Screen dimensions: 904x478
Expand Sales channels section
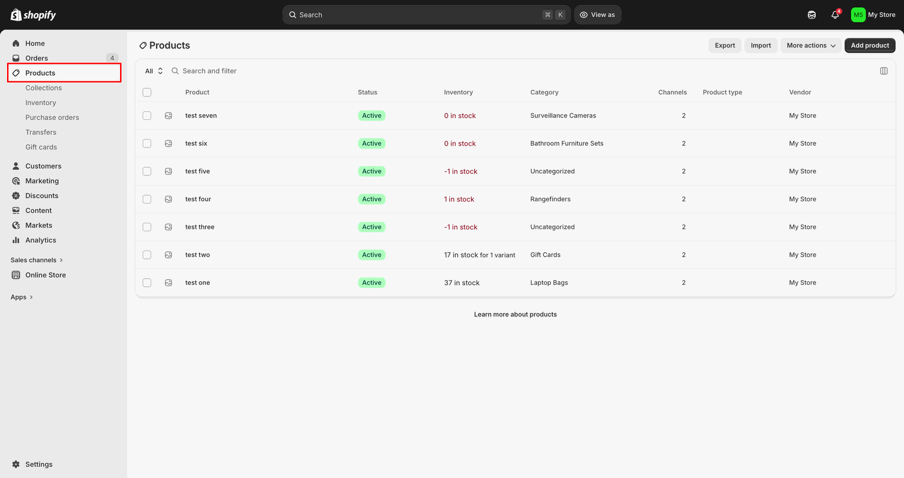[x=37, y=260]
